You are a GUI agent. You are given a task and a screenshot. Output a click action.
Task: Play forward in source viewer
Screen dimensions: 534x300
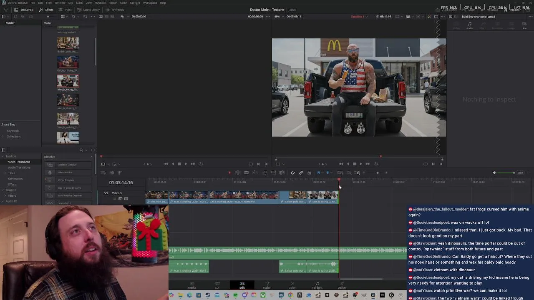(186, 164)
